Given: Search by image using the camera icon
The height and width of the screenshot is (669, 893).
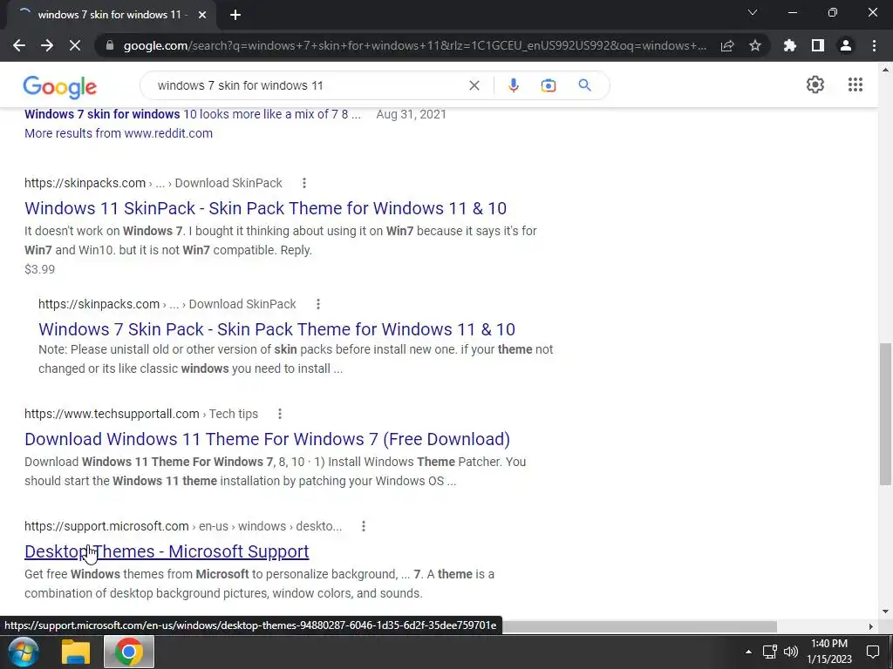Looking at the screenshot, I should [x=548, y=85].
